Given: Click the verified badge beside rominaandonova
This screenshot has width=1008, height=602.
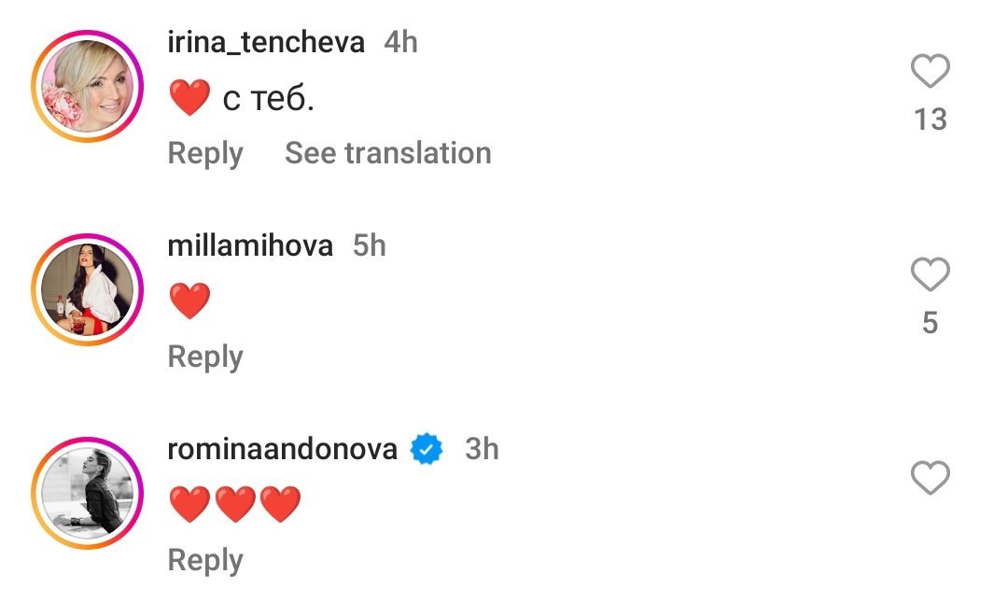Looking at the screenshot, I should click(427, 450).
